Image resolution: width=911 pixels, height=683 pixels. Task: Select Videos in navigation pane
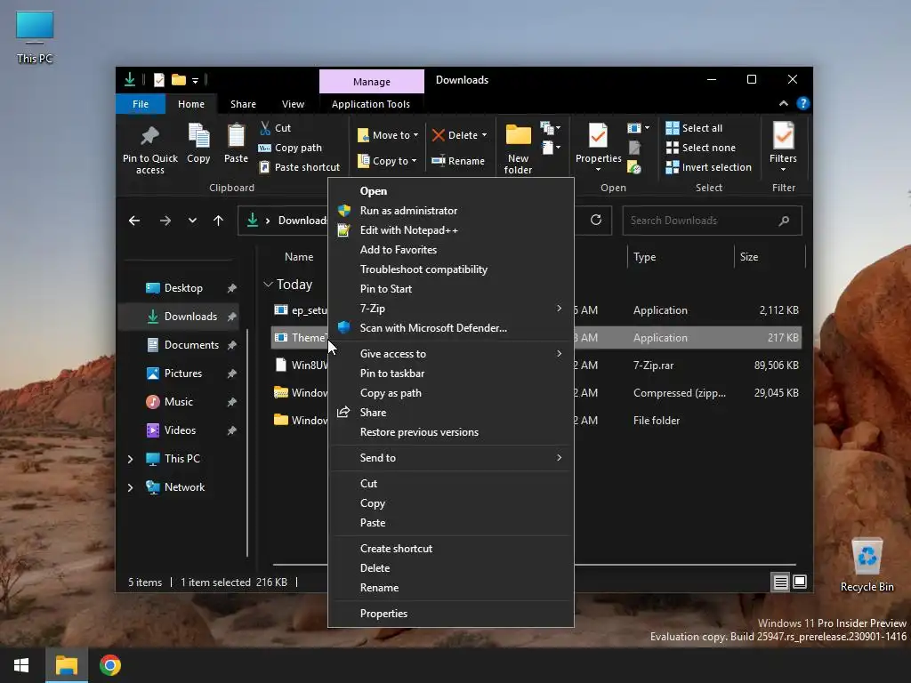coord(180,430)
